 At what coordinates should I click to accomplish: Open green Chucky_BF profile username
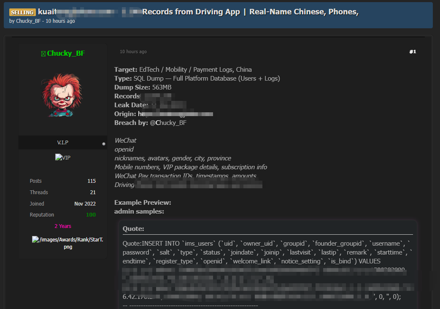click(66, 54)
